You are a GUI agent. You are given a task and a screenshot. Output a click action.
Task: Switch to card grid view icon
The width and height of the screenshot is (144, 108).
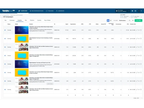click(108, 20)
